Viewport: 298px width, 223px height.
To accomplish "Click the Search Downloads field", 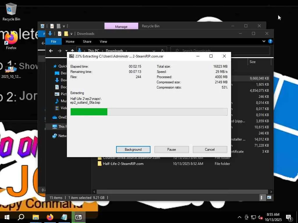I will click(x=220, y=51).
